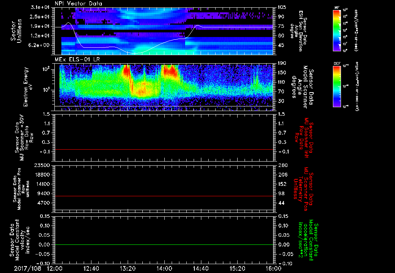Click the 206 telemetry tick value
Viewport: 395px width, 273px height.
(x=282, y=175)
